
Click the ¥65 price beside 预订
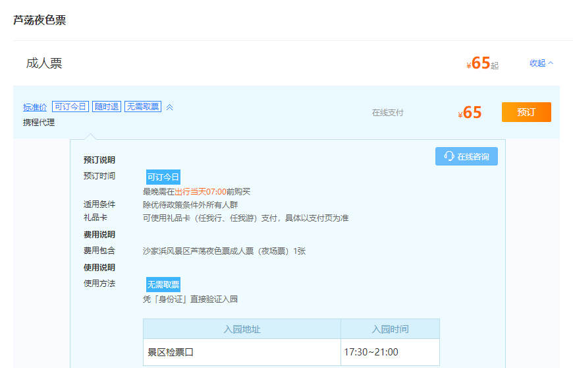[470, 112]
